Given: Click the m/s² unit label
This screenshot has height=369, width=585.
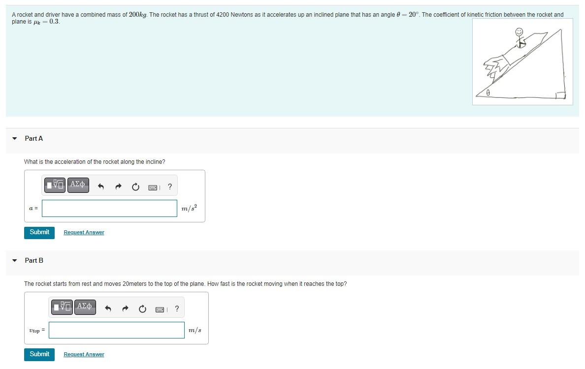Looking at the screenshot, I should coord(189,208).
